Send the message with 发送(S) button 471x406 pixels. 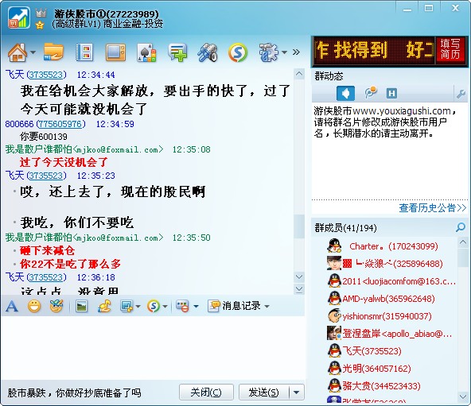point(264,392)
